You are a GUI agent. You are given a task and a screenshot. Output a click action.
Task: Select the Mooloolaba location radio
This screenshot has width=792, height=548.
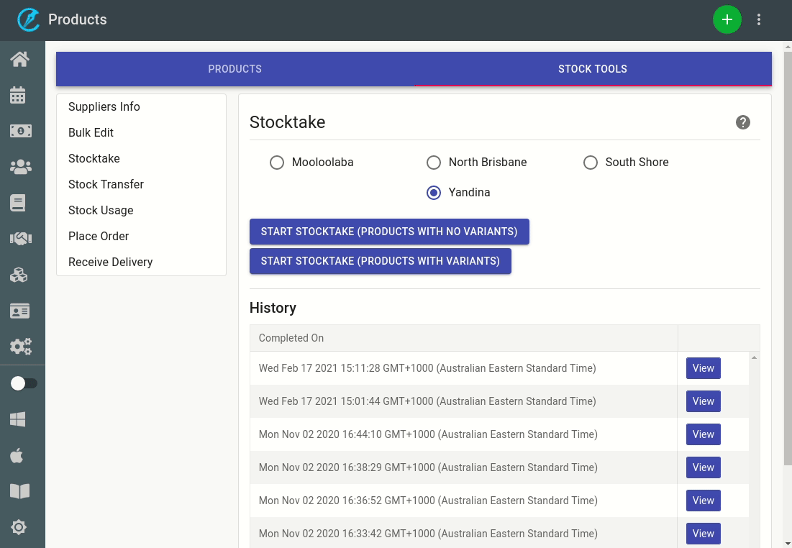tap(277, 163)
